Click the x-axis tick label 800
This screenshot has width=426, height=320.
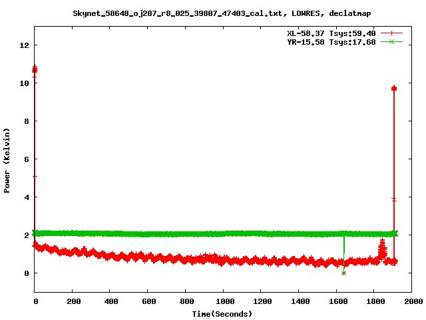pyautogui.click(x=186, y=301)
